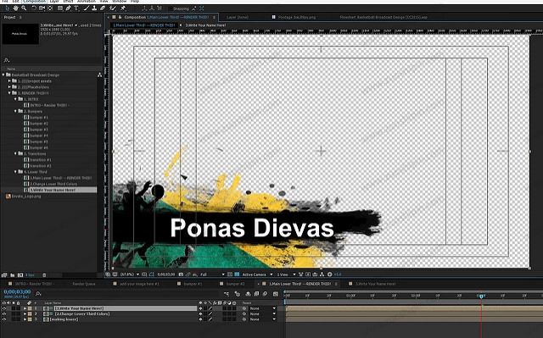
Task: Select the Zoom magnifier tool
Action: 24,8
